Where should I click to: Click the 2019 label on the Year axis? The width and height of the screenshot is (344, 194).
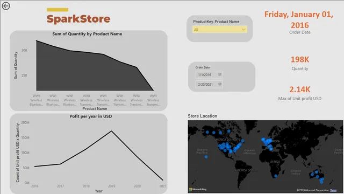(111, 186)
